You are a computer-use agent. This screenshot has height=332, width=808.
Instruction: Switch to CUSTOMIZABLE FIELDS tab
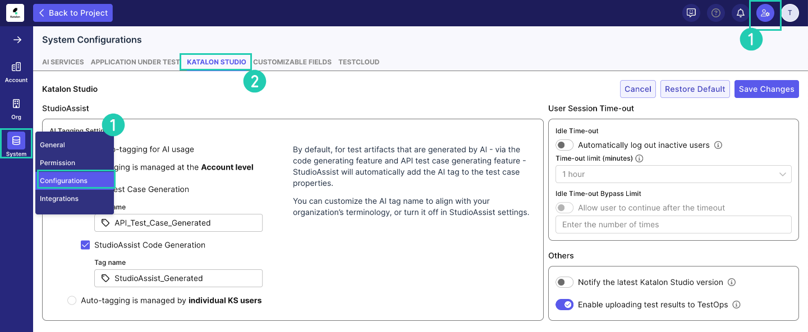tap(292, 62)
